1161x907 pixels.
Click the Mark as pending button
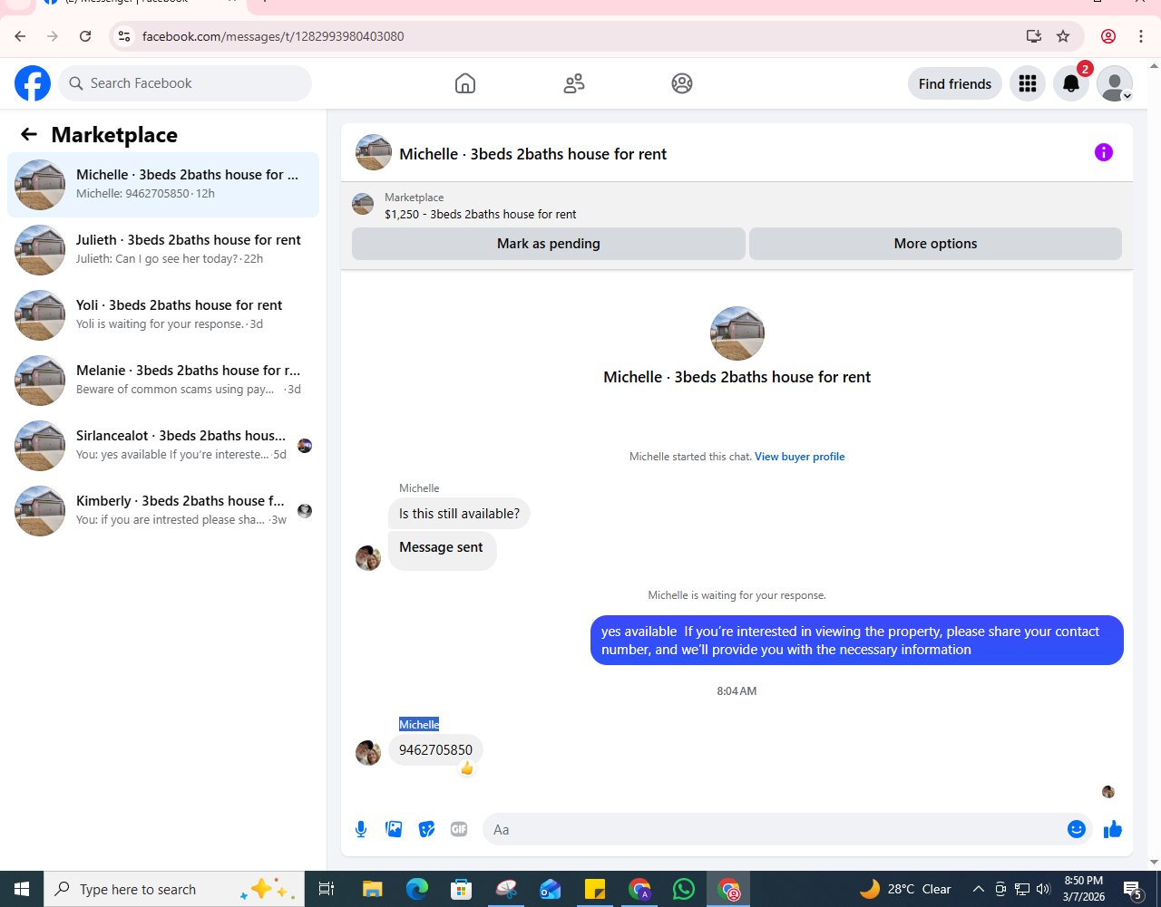coord(549,244)
